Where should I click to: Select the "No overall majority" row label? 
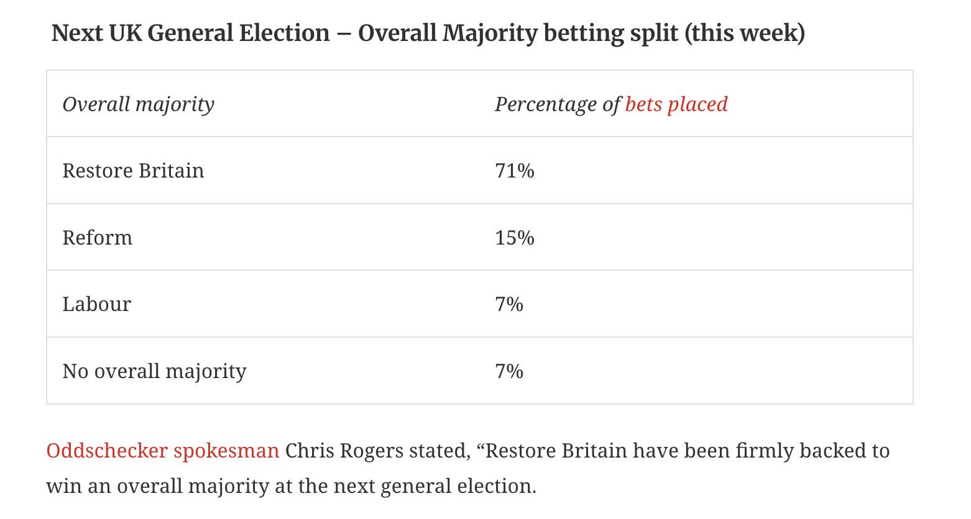154,371
